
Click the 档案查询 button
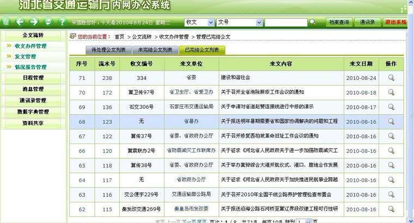(x=339, y=22)
